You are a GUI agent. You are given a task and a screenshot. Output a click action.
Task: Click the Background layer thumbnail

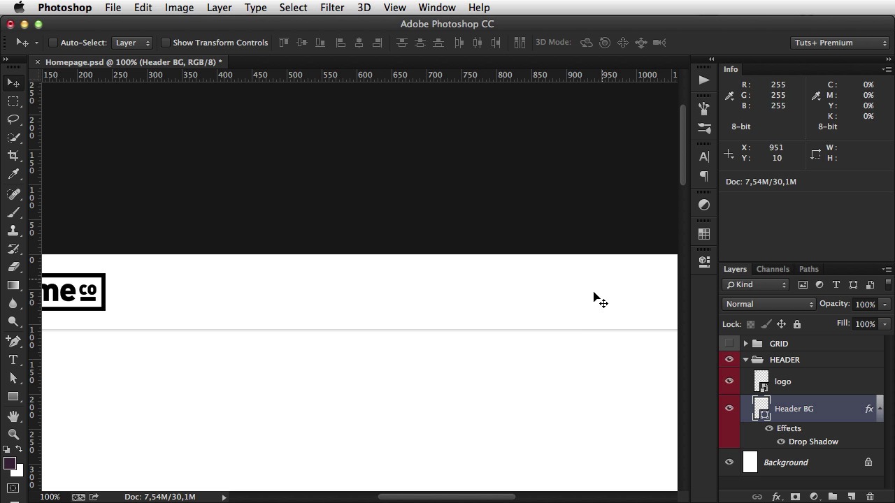pyautogui.click(x=750, y=462)
